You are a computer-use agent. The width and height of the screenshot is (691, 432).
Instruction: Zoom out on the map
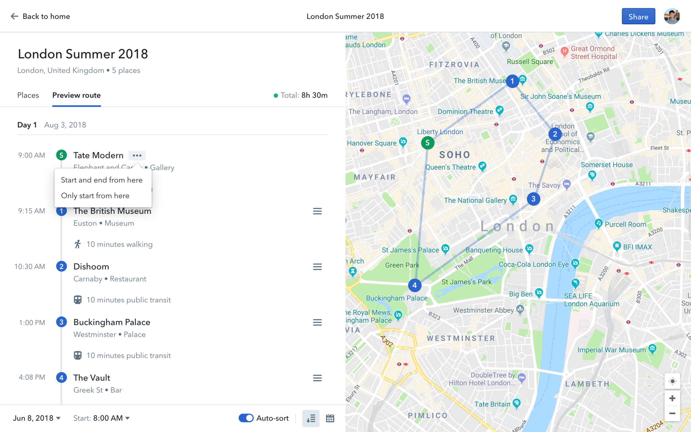[672, 413]
